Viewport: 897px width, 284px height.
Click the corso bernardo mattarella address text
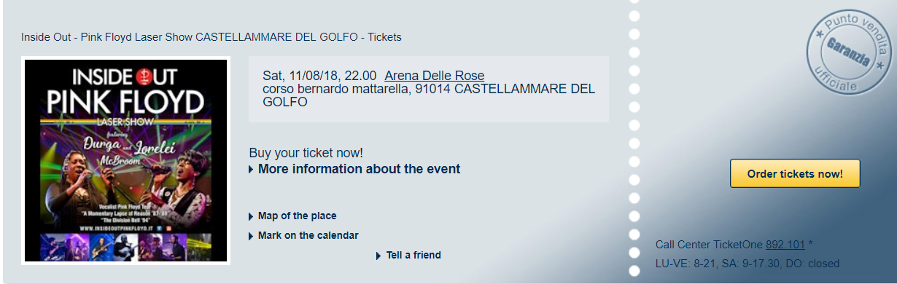tap(429, 95)
